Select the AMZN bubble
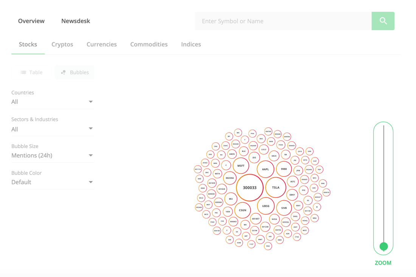Image resolution: width=416 pixels, height=277 pixels. 232,154
